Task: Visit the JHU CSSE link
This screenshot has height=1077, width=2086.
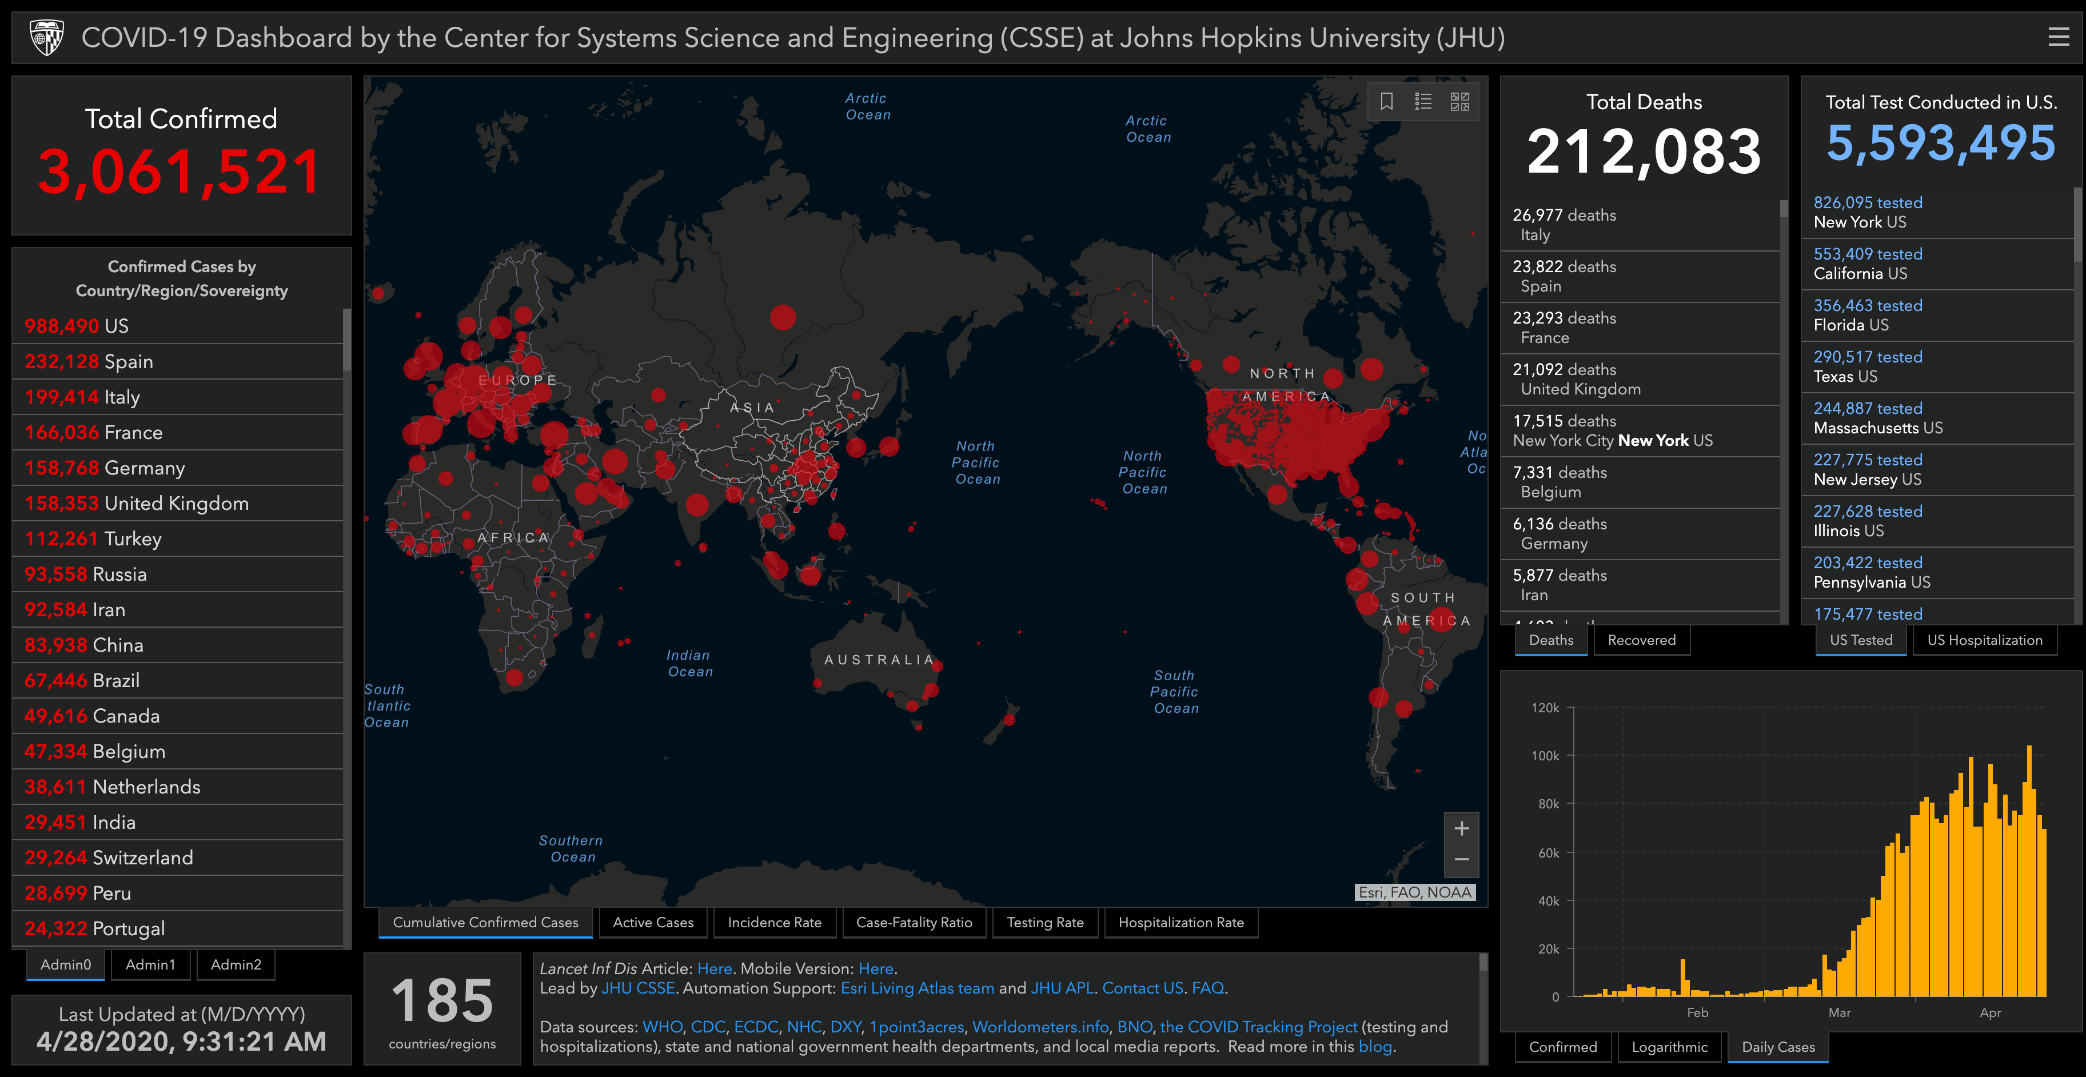Action: coord(638,988)
